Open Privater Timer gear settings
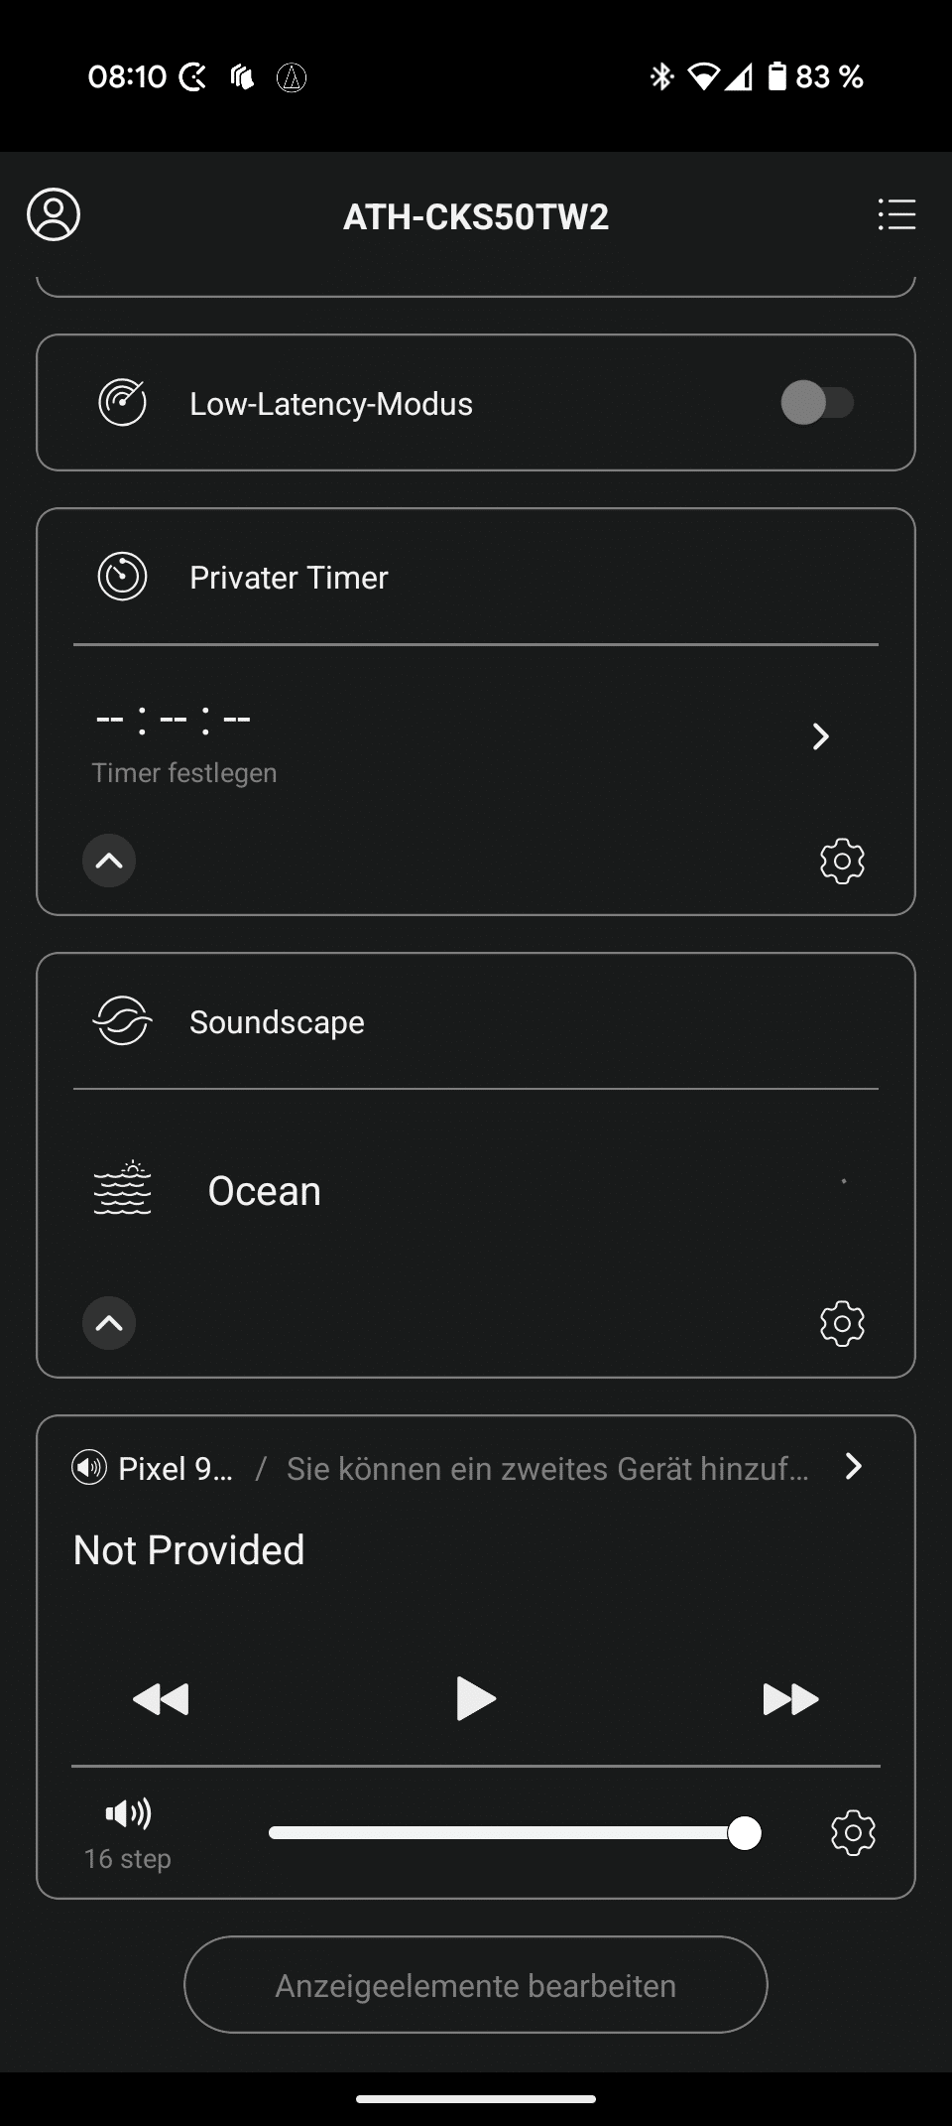The image size is (952, 2126). 842,861
